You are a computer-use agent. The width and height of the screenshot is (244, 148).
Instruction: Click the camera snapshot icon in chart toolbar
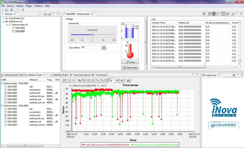click(x=128, y=80)
